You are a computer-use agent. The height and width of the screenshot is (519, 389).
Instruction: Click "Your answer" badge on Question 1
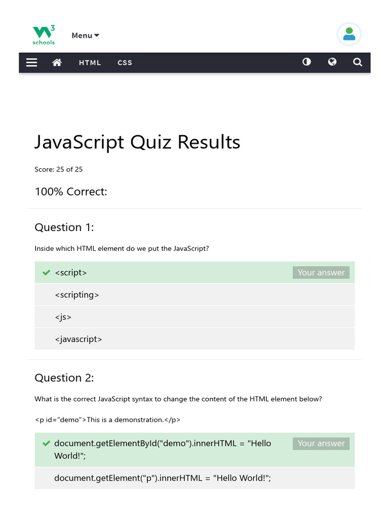click(x=321, y=273)
